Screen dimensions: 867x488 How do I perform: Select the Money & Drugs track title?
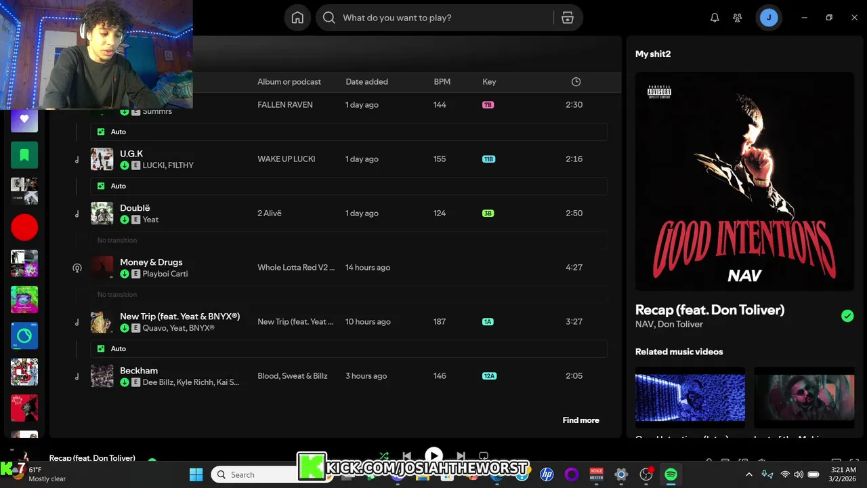click(x=151, y=262)
